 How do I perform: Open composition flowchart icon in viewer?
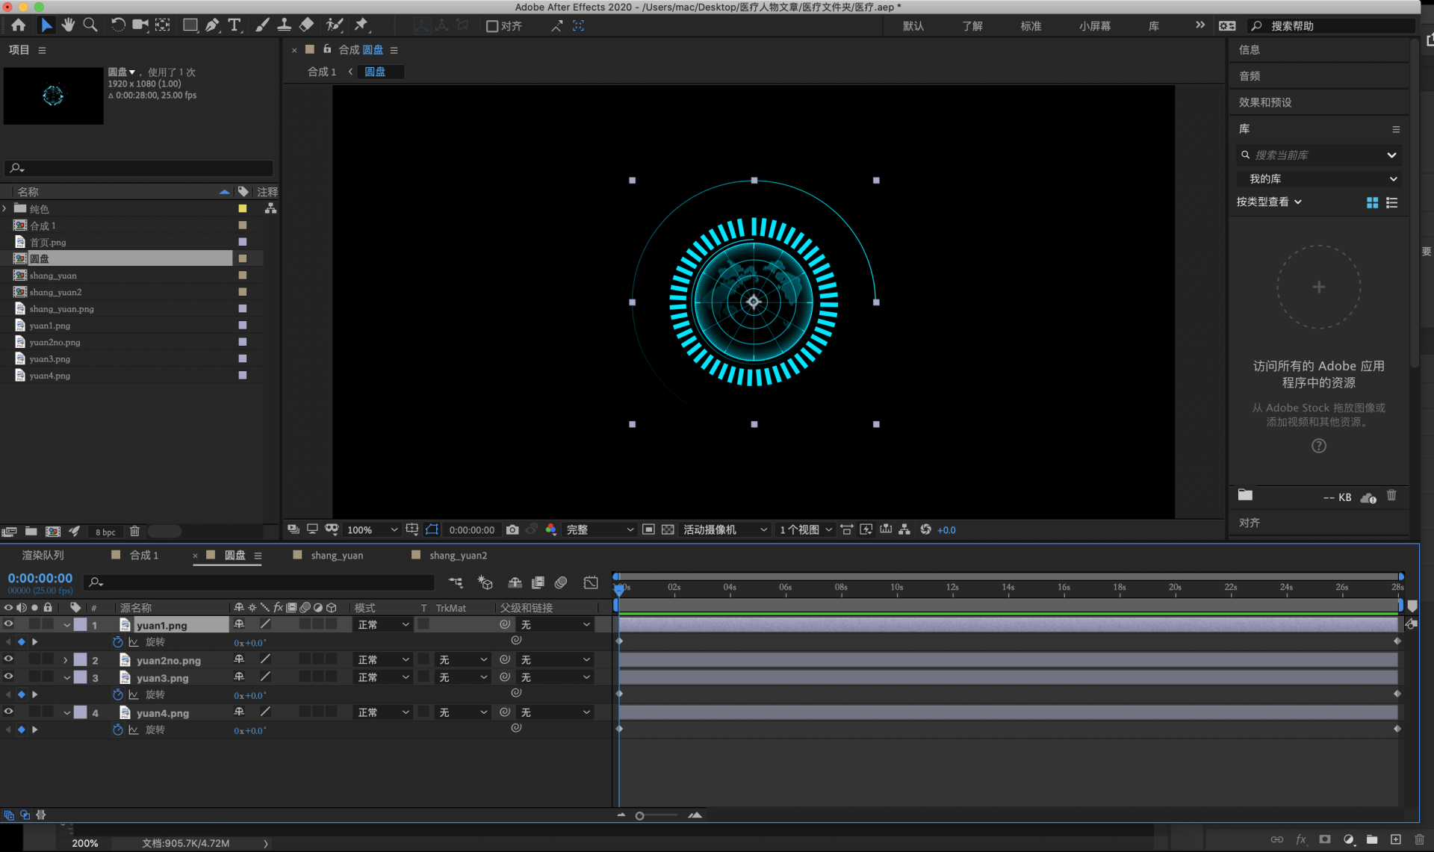[904, 529]
